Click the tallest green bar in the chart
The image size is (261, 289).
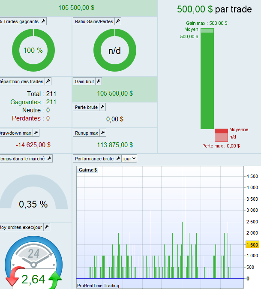[x=185, y=227]
